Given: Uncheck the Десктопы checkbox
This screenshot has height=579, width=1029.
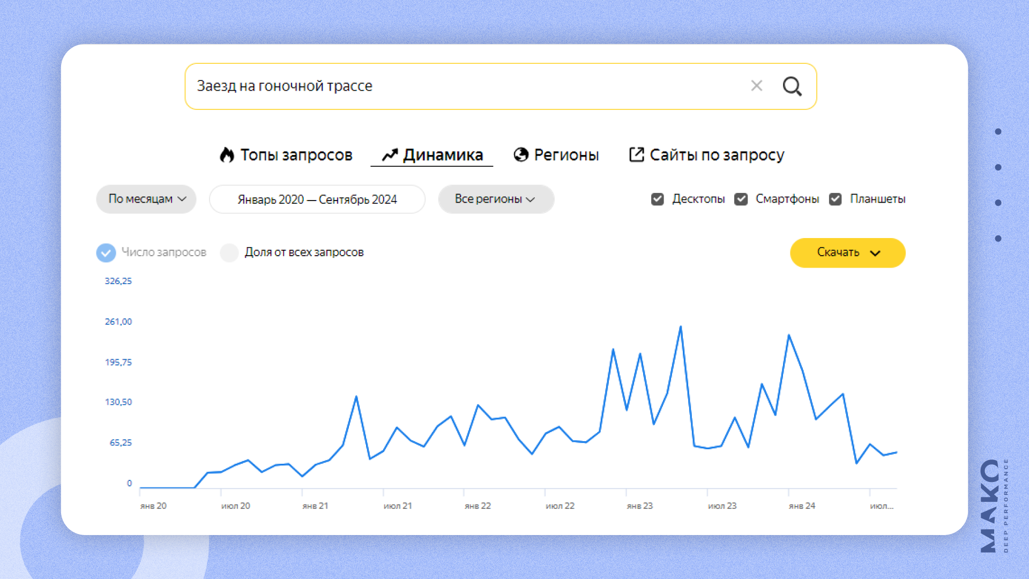Looking at the screenshot, I should coord(657,199).
